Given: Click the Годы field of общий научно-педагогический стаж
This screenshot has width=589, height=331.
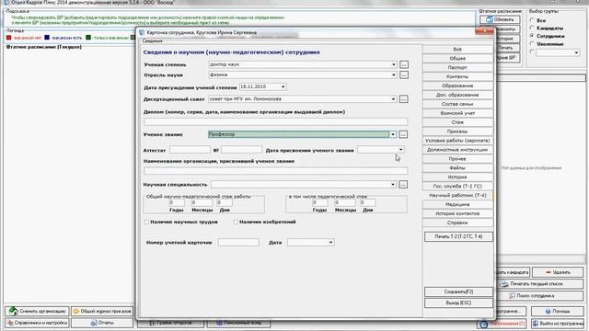Looking at the screenshot, I should tap(176, 202).
